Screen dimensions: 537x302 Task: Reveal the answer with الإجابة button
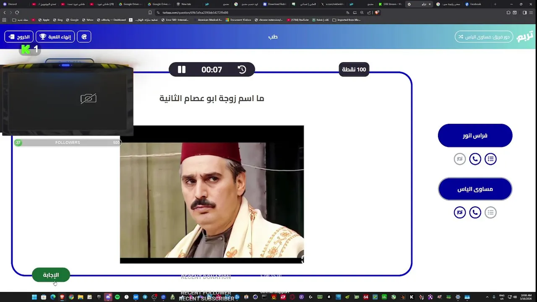coord(51,275)
